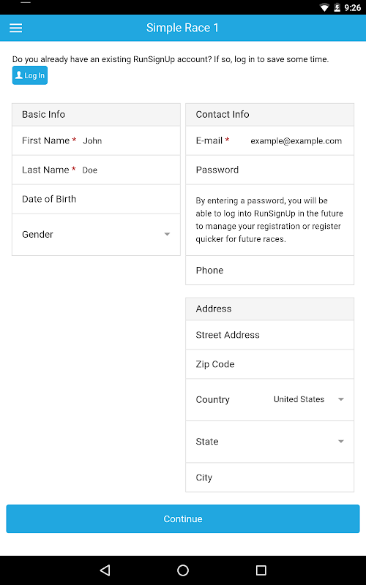This screenshot has width=366, height=585.
Task: Tap the Date of Birth field
Action: coord(96,199)
